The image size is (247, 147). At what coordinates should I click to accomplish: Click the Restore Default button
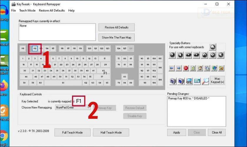click(135, 108)
